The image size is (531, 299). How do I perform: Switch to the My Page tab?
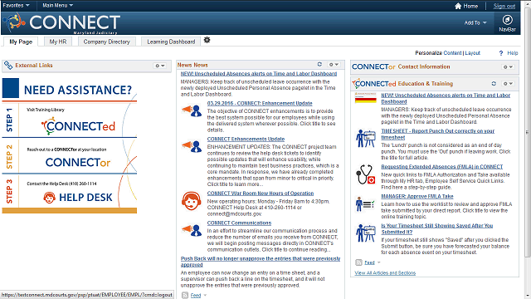pos(21,42)
